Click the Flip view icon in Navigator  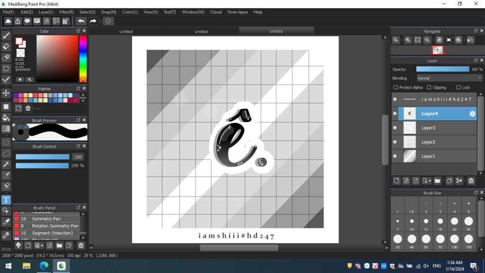point(470,40)
